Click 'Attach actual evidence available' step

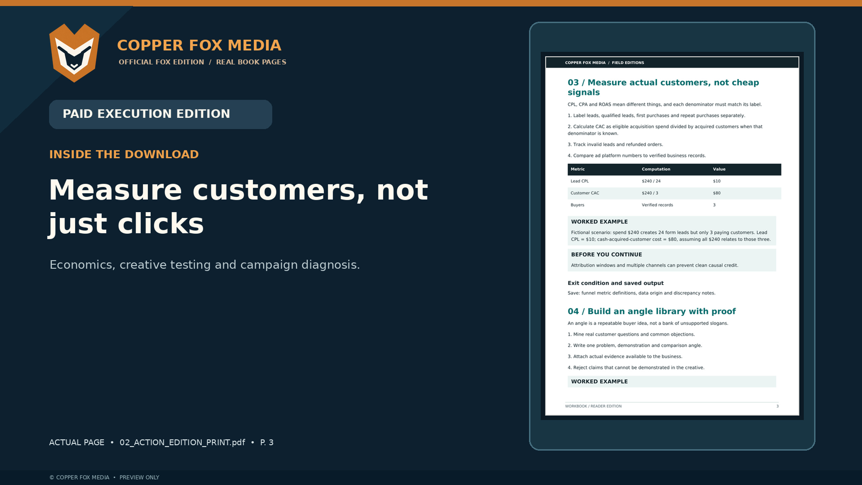tap(625, 357)
